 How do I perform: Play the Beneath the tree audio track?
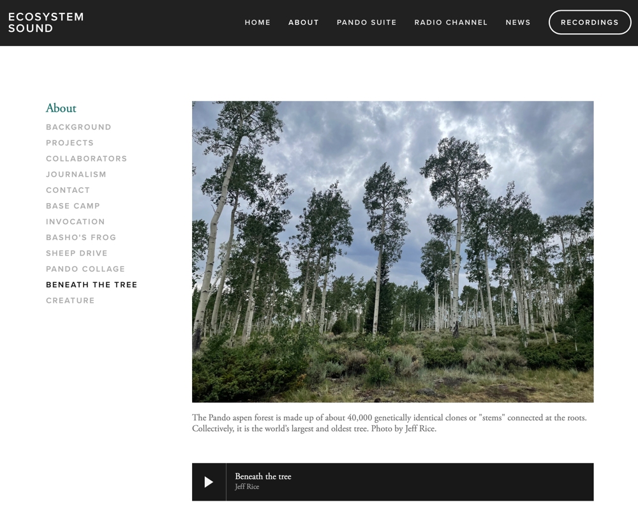[x=209, y=482]
